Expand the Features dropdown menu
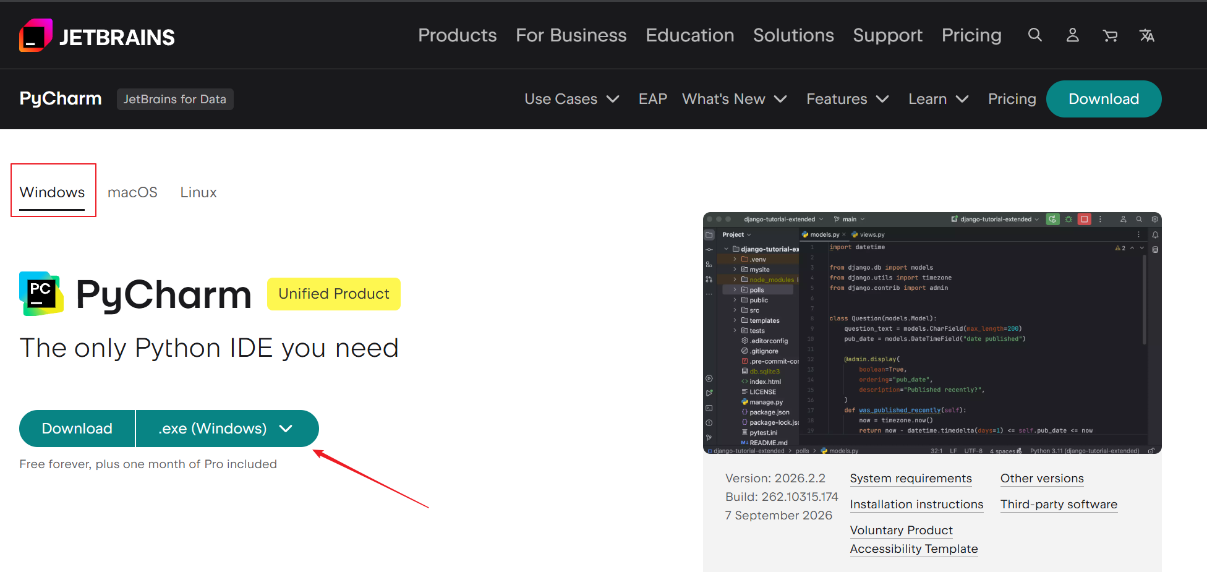Image resolution: width=1207 pixels, height=572 pixels. click(848, 99)
